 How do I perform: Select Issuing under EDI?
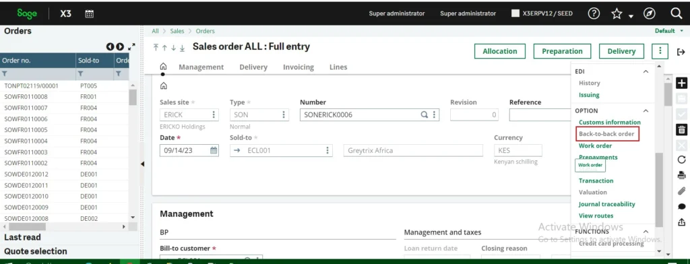pos(589,94)
